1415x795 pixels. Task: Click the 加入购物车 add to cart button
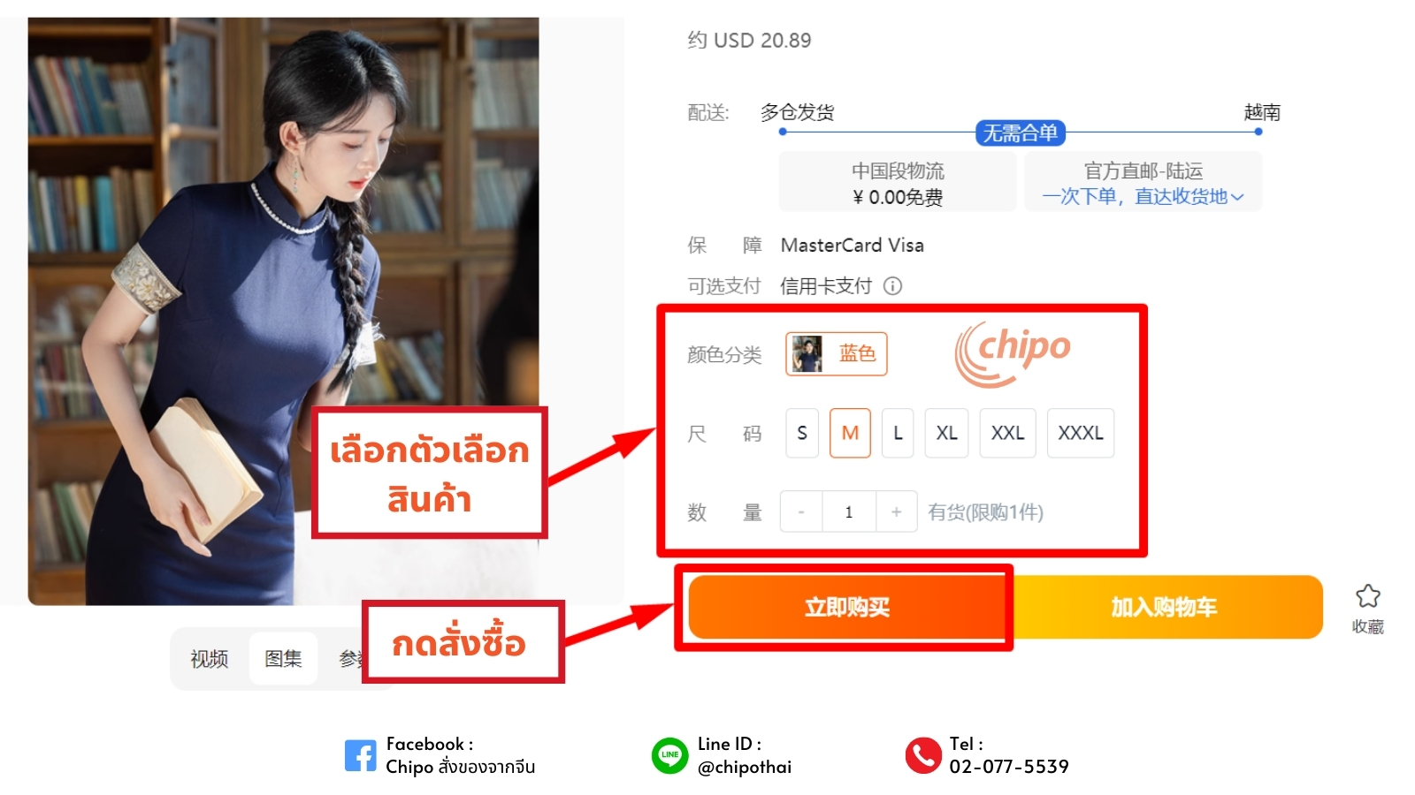(1164, 607)
